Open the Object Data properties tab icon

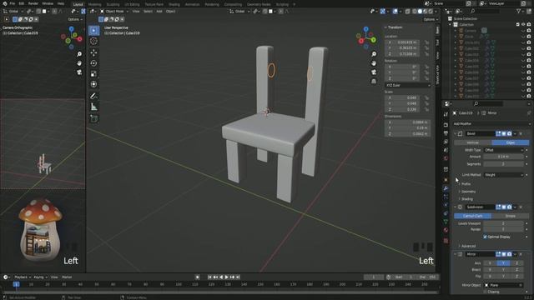[446, 222]
